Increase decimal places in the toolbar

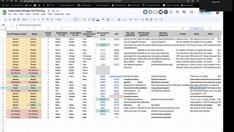48,19
